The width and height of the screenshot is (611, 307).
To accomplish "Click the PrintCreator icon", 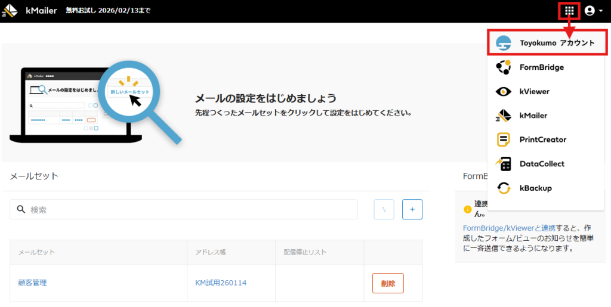I will [504, 139].
